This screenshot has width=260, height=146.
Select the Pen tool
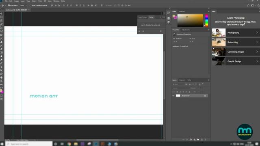pos(2,63)
